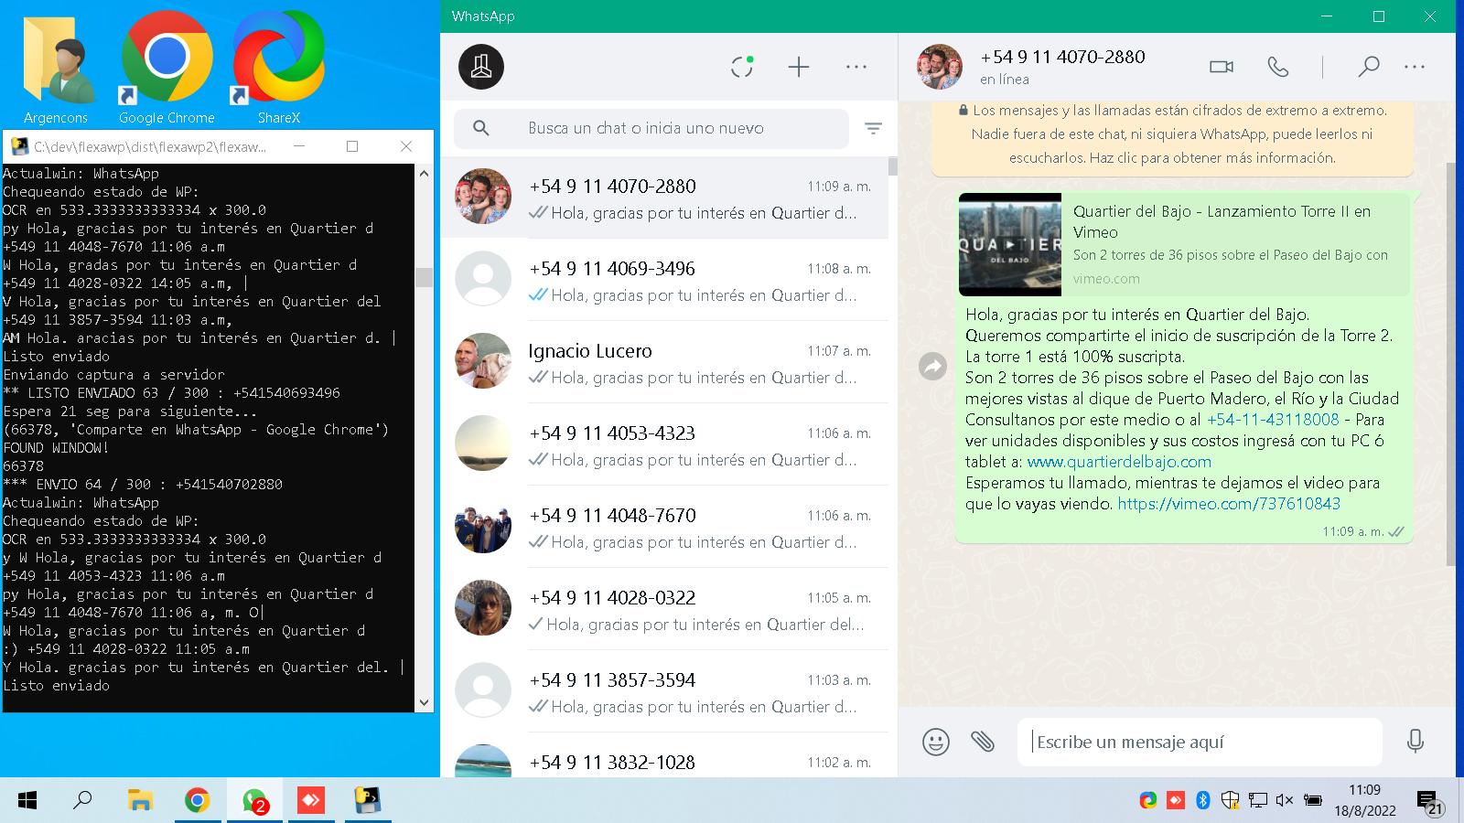Open taskbar search magnifier
The height and width of the screenshot is (823, 1464).
point(82,801)
